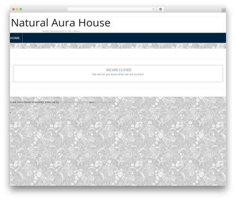Viewport: 236px width, 200px height.
Task: Select 'We will let you know when we will be back'
Action: (118, 74)
